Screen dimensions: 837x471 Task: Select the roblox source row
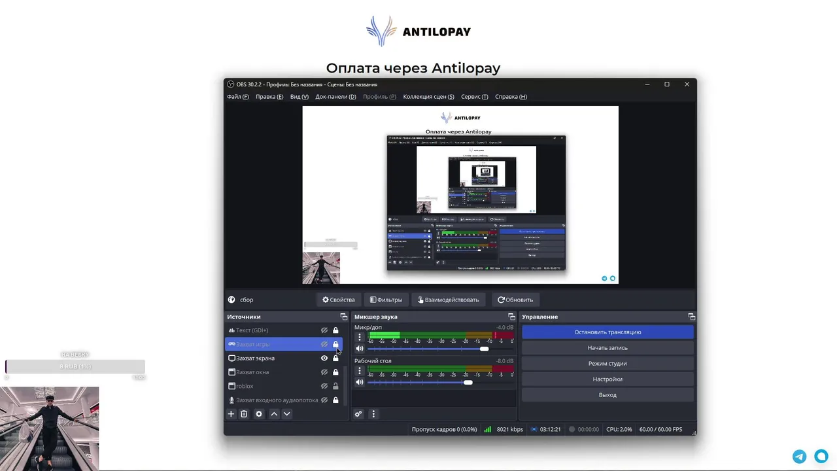point(283,386)
